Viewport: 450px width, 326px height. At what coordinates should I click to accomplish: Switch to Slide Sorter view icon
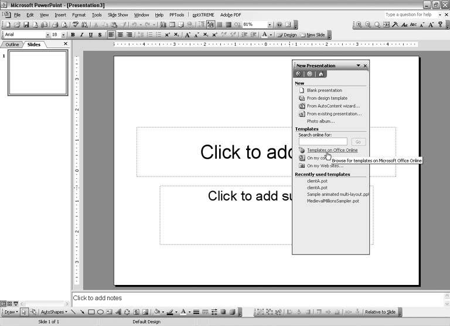9,303
